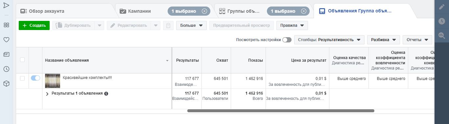Screen dimensions: 449x124
Task: Turn off the Красивейшие комплекты ad toggle
Action: point(35,78)
